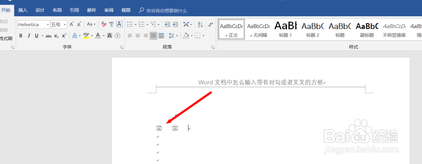Open Asian layout options icon
This screenshot has height=164, width=422.
point(186,24)
